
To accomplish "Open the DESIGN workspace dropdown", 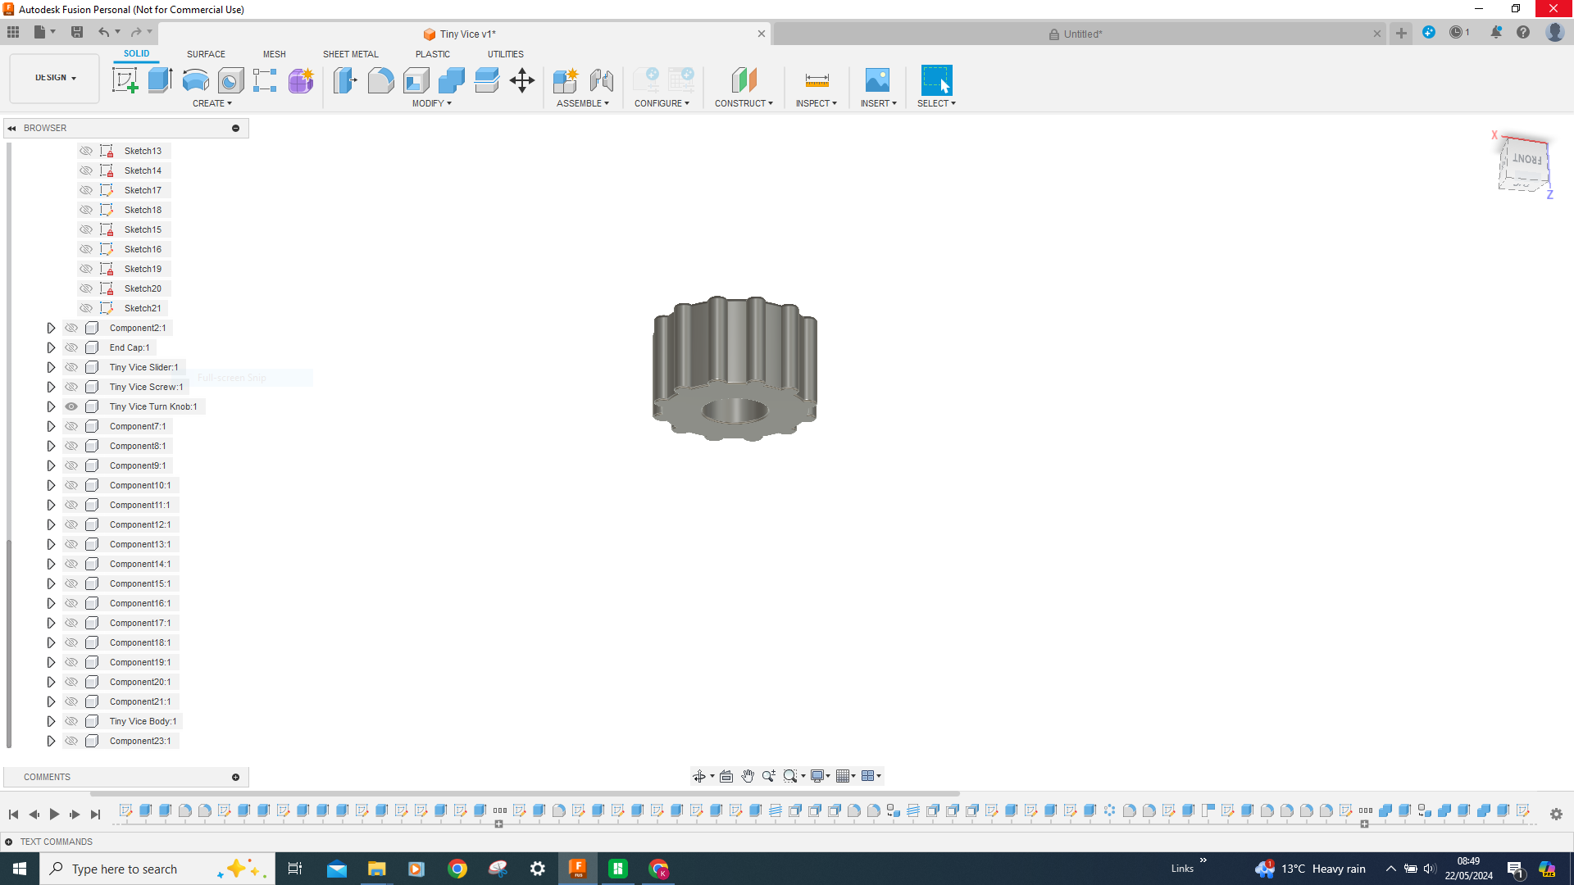I will pyautogui.click(x=55, y=78).
